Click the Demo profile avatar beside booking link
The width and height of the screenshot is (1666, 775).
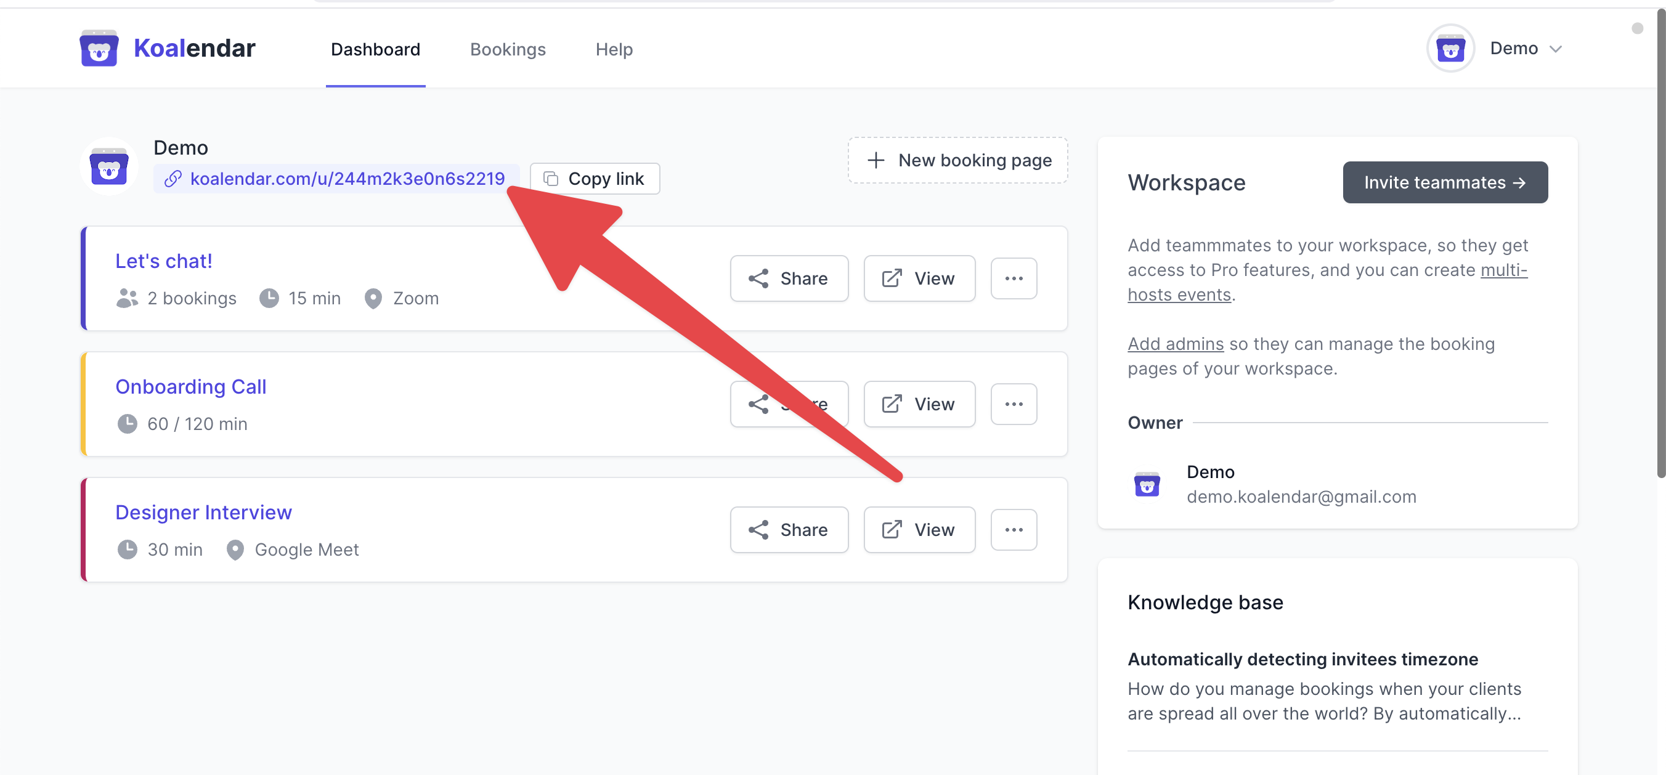[108, 166]
